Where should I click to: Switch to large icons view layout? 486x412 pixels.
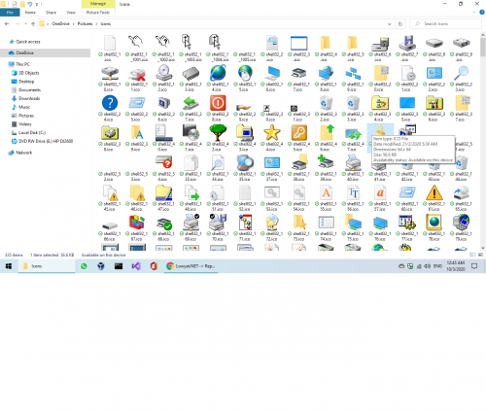[480, 255]
